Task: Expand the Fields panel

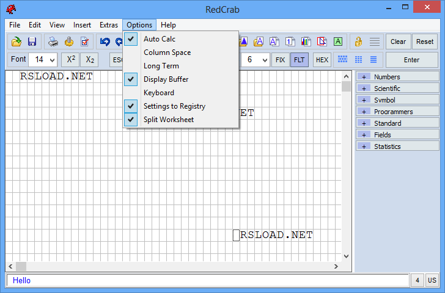Action: [x=397, y=135]
